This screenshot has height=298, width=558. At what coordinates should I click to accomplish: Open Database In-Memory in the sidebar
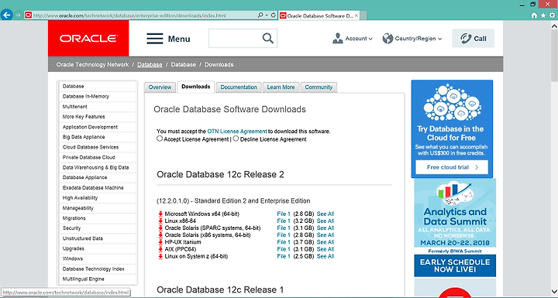coord(97,97)
